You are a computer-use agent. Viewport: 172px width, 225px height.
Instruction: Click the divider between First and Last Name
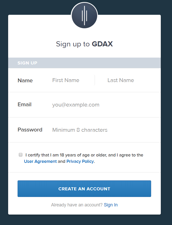coord(95,80)
